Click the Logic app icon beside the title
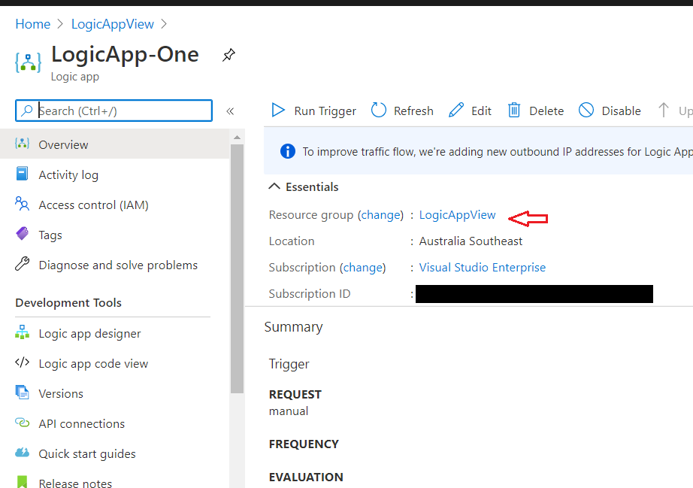This screenshot has width=693, height=488. click(x=28, y=62)
